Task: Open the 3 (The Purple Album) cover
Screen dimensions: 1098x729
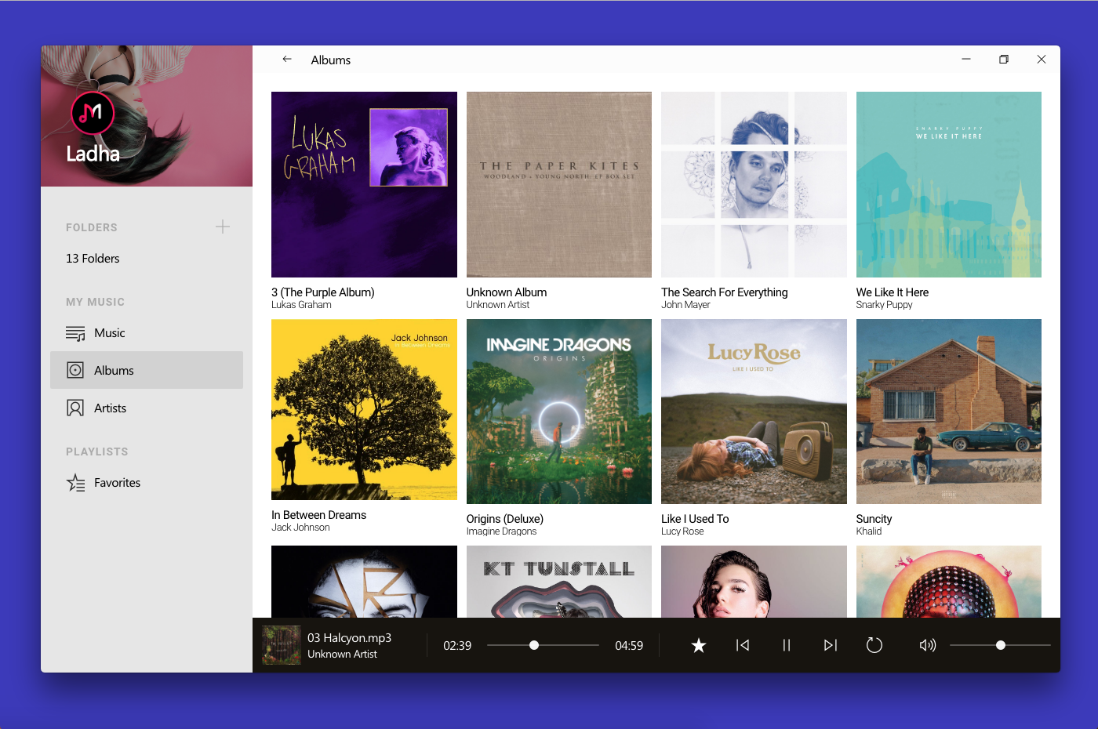Action: [364, 184]
